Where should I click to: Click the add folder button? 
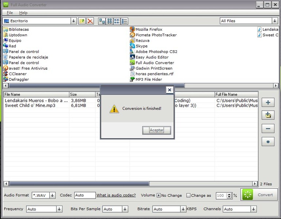(268, 115)
